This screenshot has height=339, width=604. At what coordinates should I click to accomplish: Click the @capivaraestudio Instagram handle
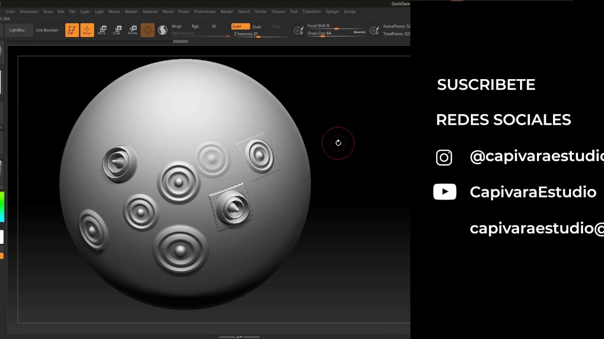(537, 156)
